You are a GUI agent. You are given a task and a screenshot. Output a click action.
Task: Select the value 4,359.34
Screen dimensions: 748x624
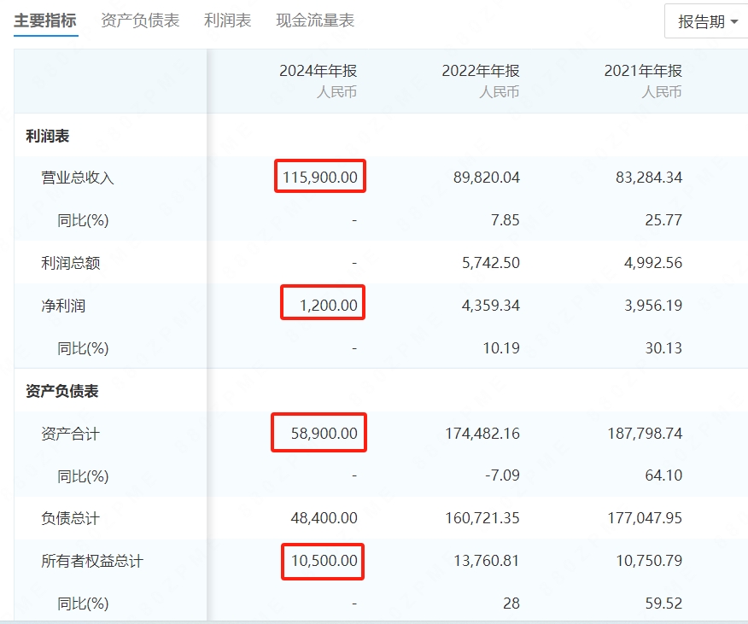(491, 306)
